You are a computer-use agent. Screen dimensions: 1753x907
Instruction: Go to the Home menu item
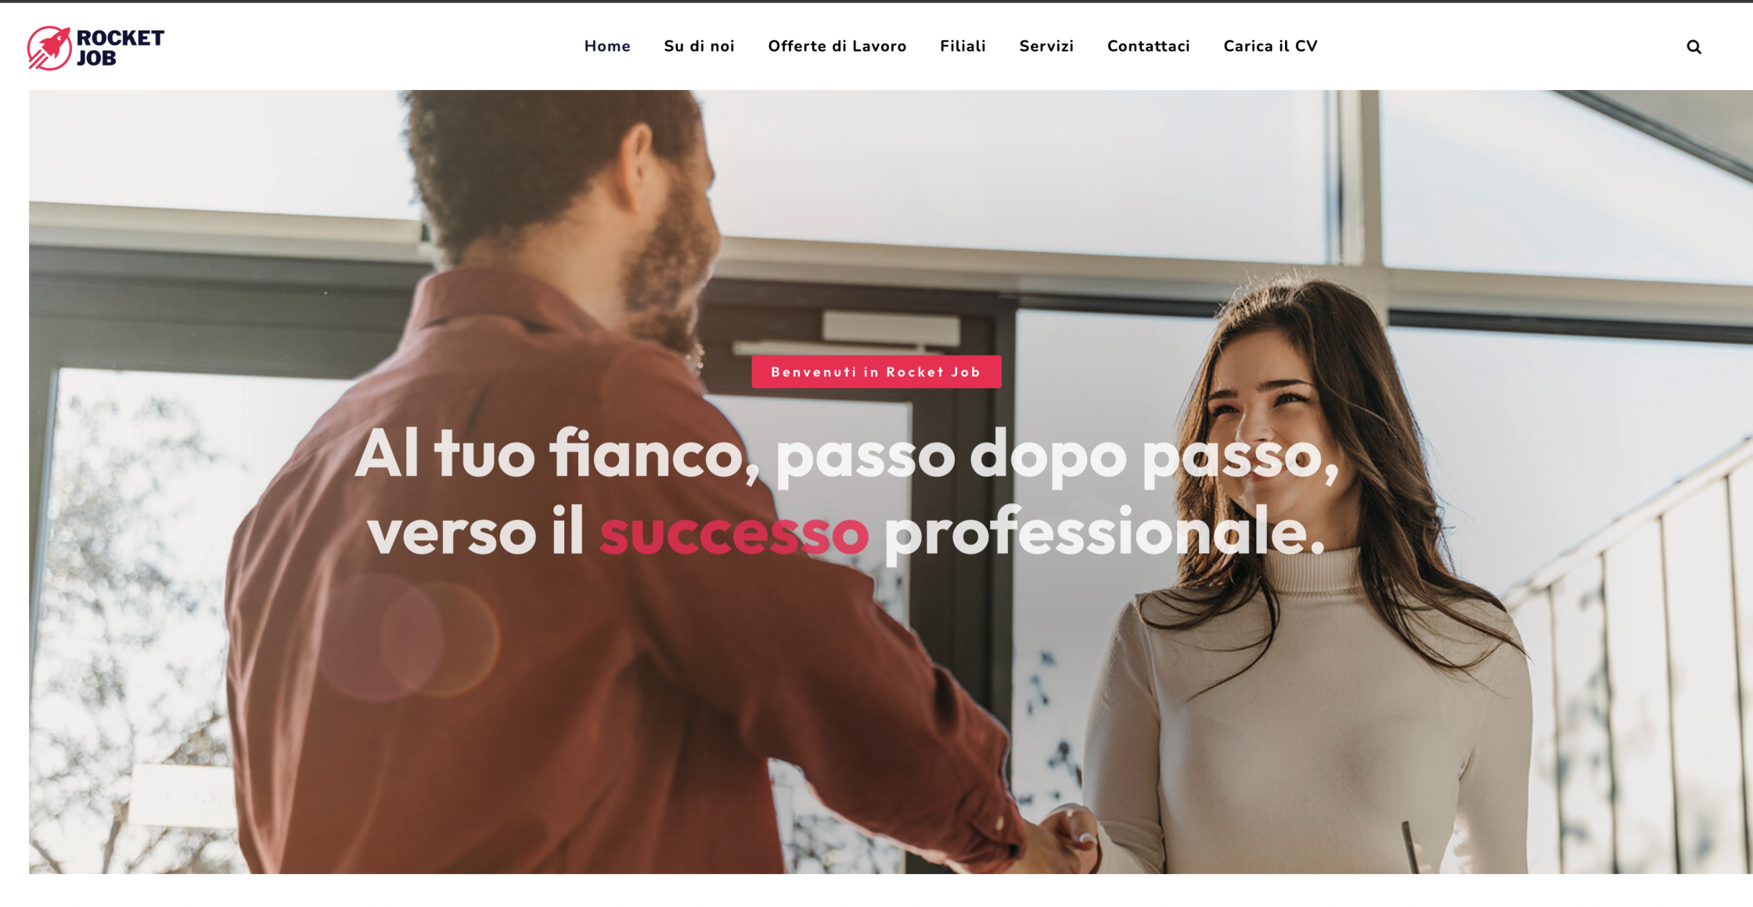coord(607,46)
